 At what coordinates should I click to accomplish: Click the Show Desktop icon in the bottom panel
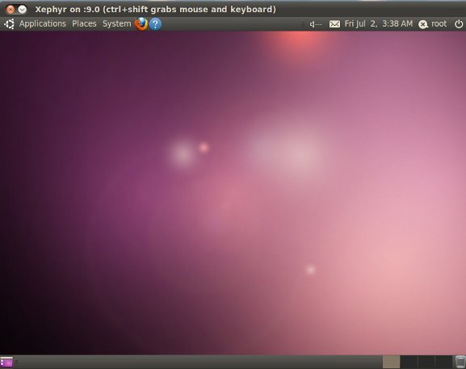(6, 363)
